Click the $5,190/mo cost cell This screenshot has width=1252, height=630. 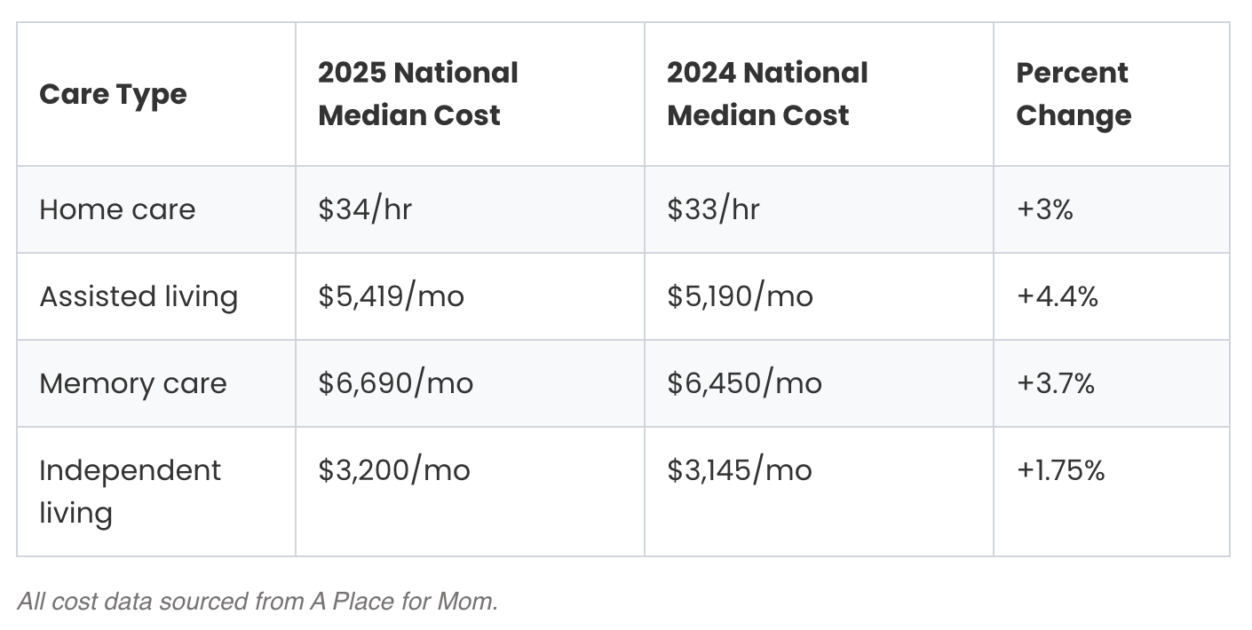[740, 296]
